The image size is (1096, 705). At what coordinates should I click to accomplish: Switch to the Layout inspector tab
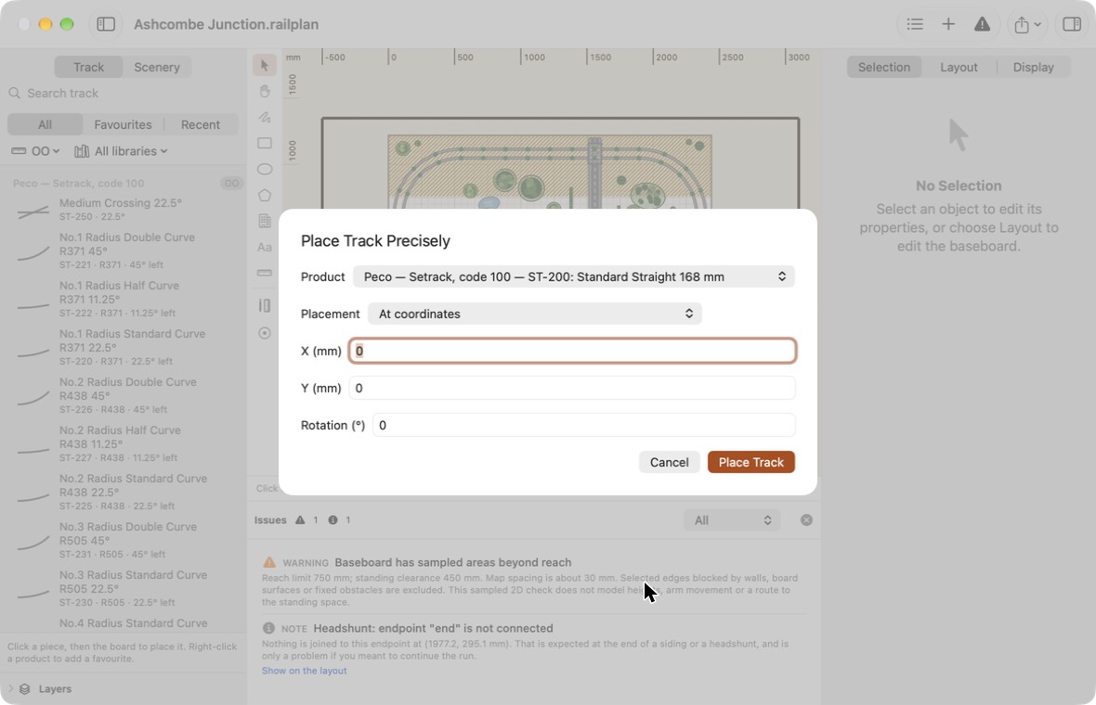pos(959,67)
